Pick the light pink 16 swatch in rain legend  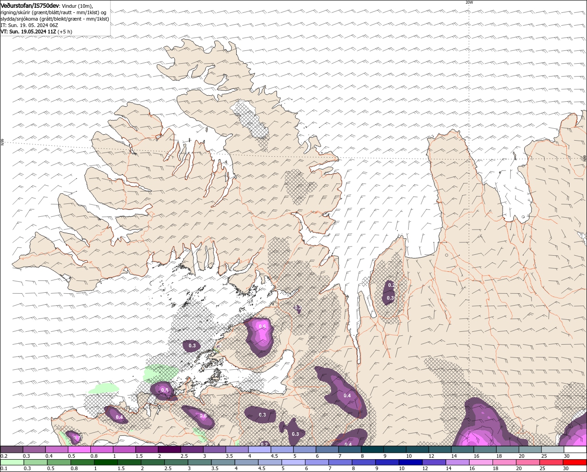pos(482,462)
